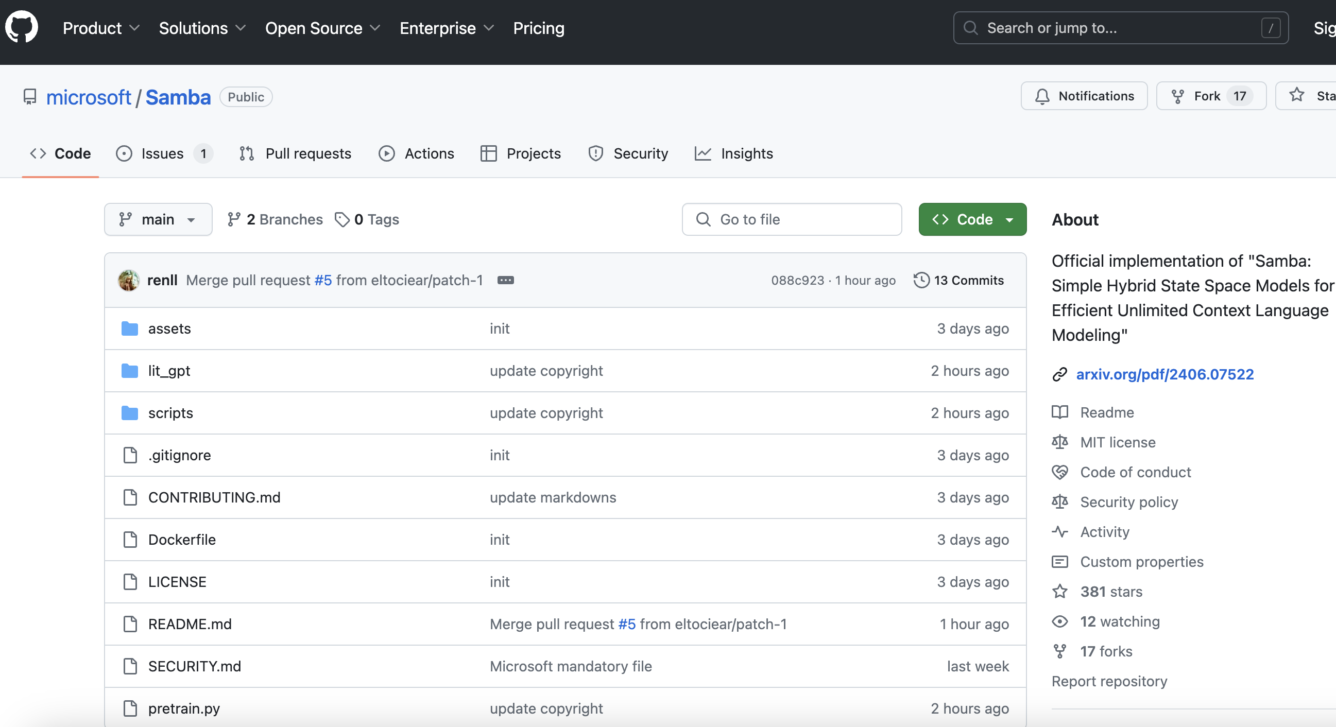Open the Actions tab
This screenshot has height=727, width=1336.
pyautogui.click(x=417, y=153)
